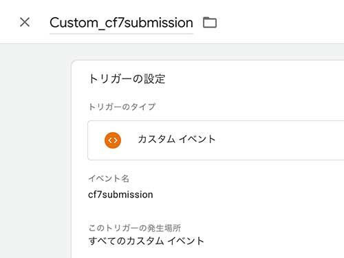Open the trigger type selection box

215,140
